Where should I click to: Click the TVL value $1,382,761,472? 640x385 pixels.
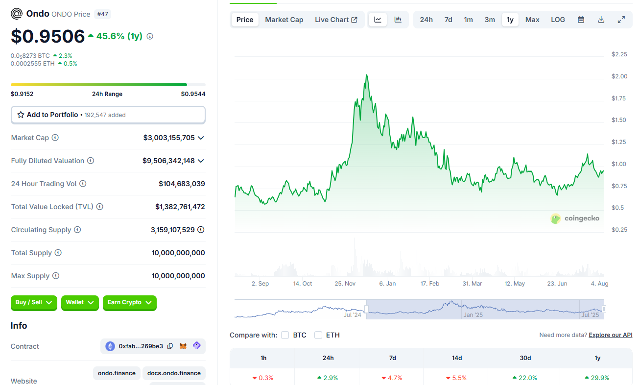tap(180, 207)
